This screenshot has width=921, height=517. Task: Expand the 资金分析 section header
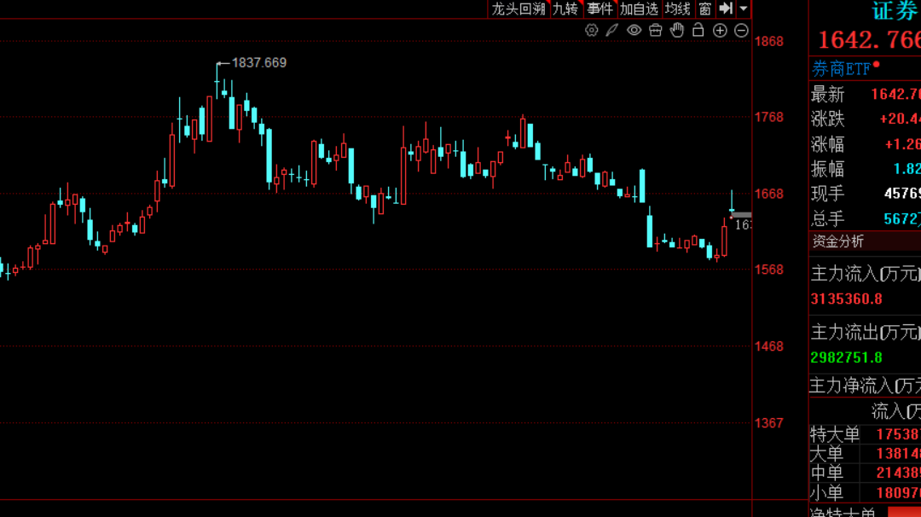(x=838, y=241)
